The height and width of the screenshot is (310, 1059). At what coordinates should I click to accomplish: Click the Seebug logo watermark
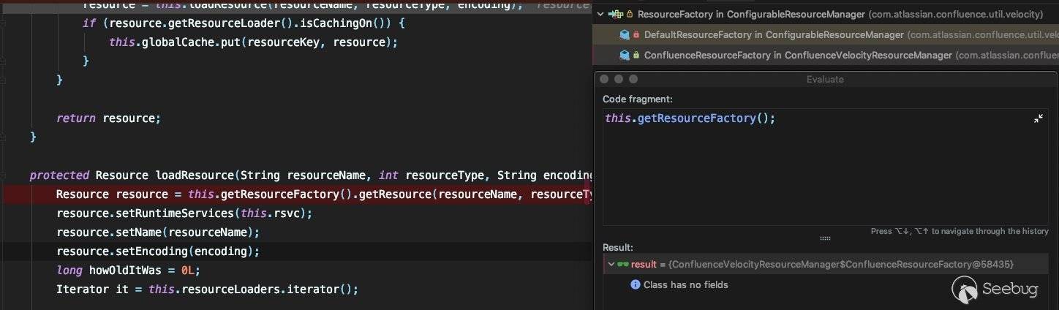[x=995, y=290]
